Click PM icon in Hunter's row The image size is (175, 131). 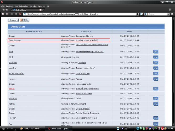[x=156, y=79]
